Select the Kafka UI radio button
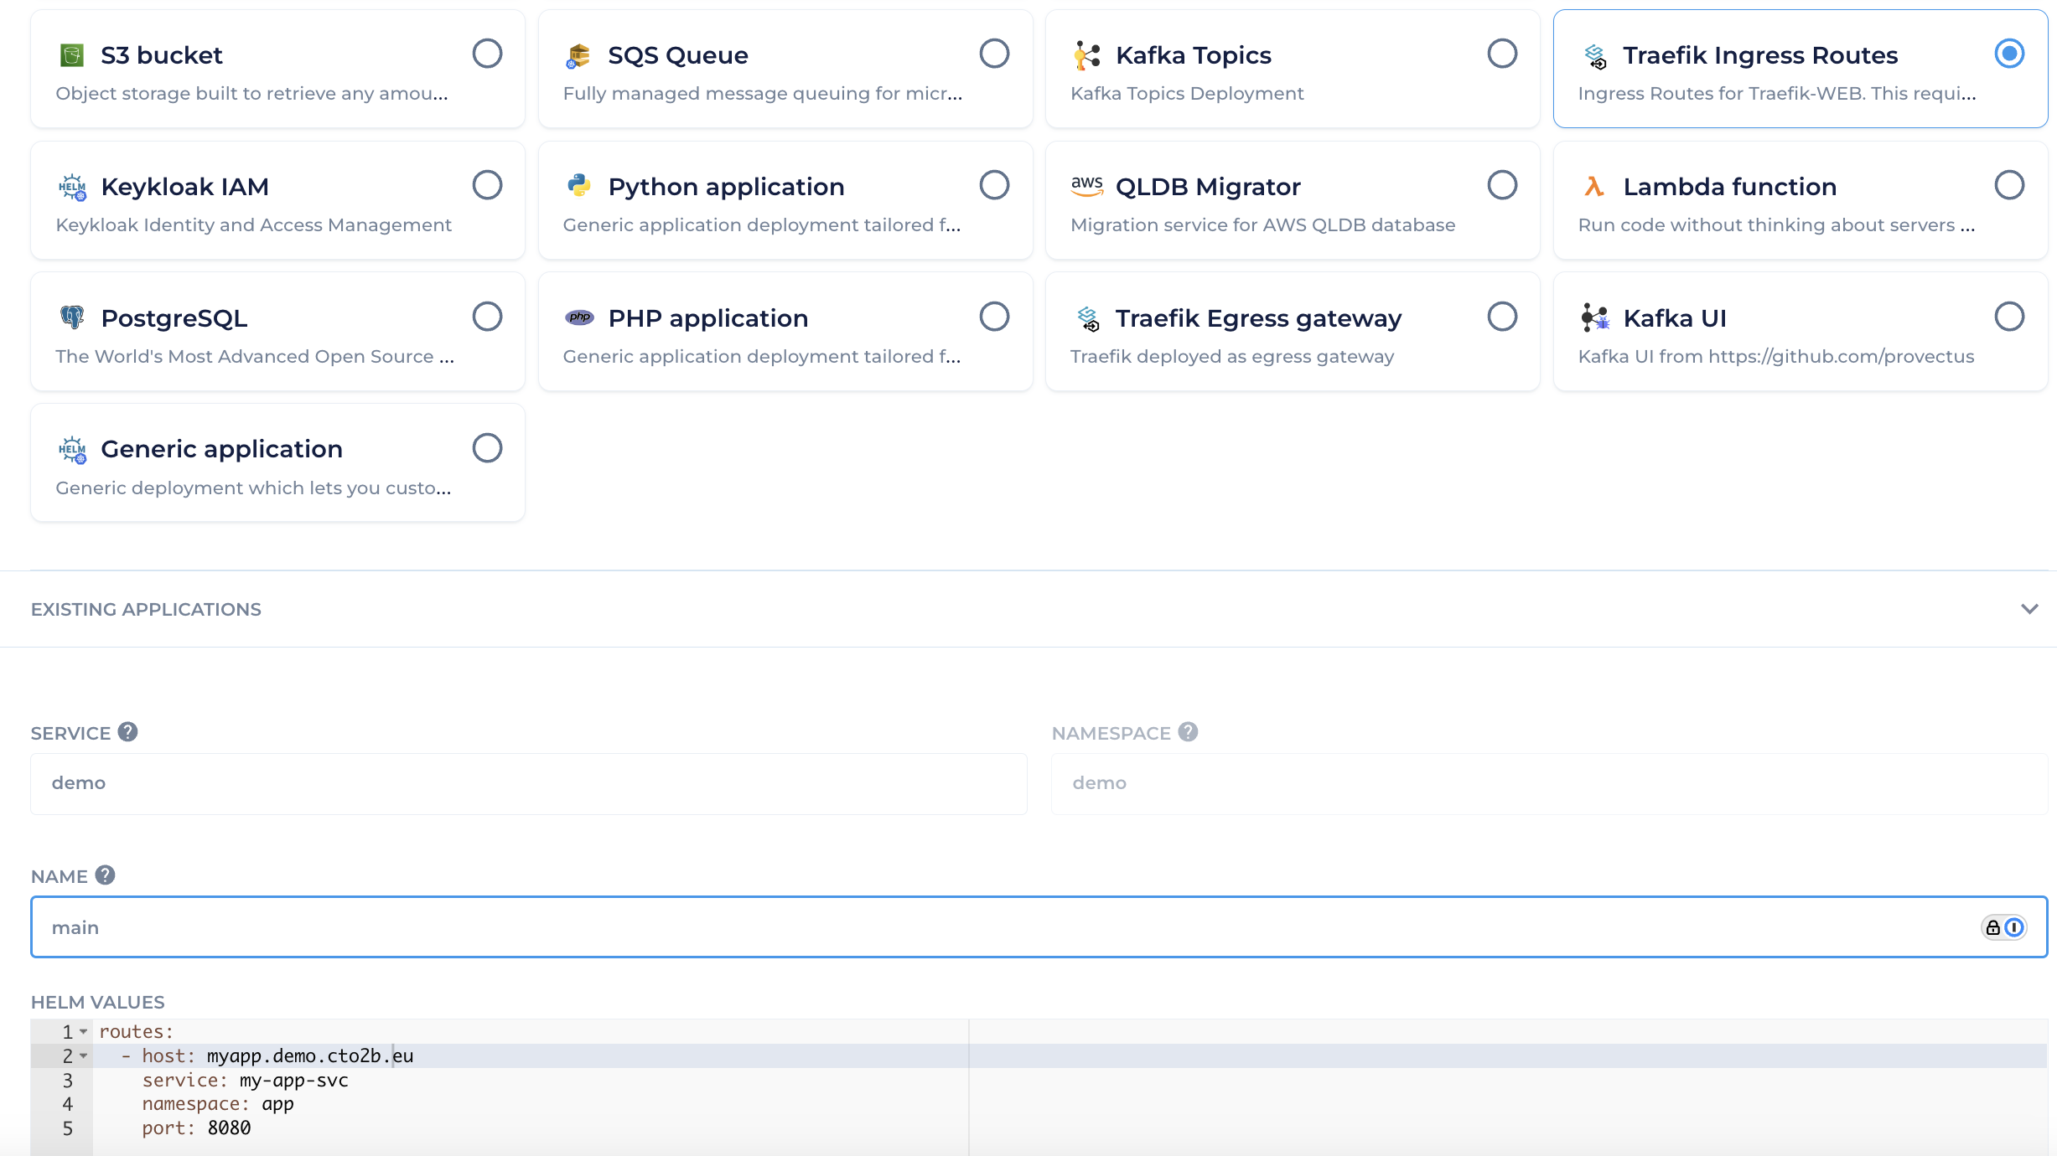The width and height of the screenshot is (2057, 1156). coord(2009,317)
